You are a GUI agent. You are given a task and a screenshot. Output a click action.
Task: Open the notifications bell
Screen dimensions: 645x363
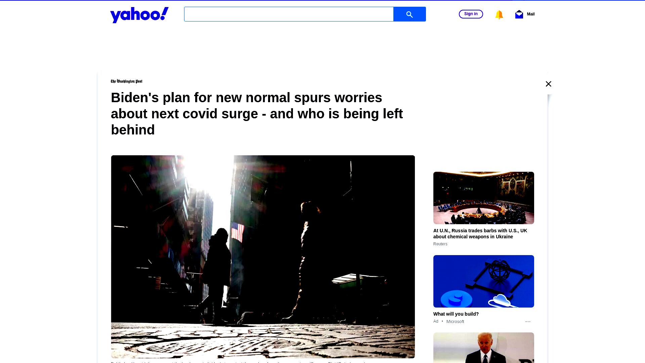pyautogui.click(x=499, y=14)
